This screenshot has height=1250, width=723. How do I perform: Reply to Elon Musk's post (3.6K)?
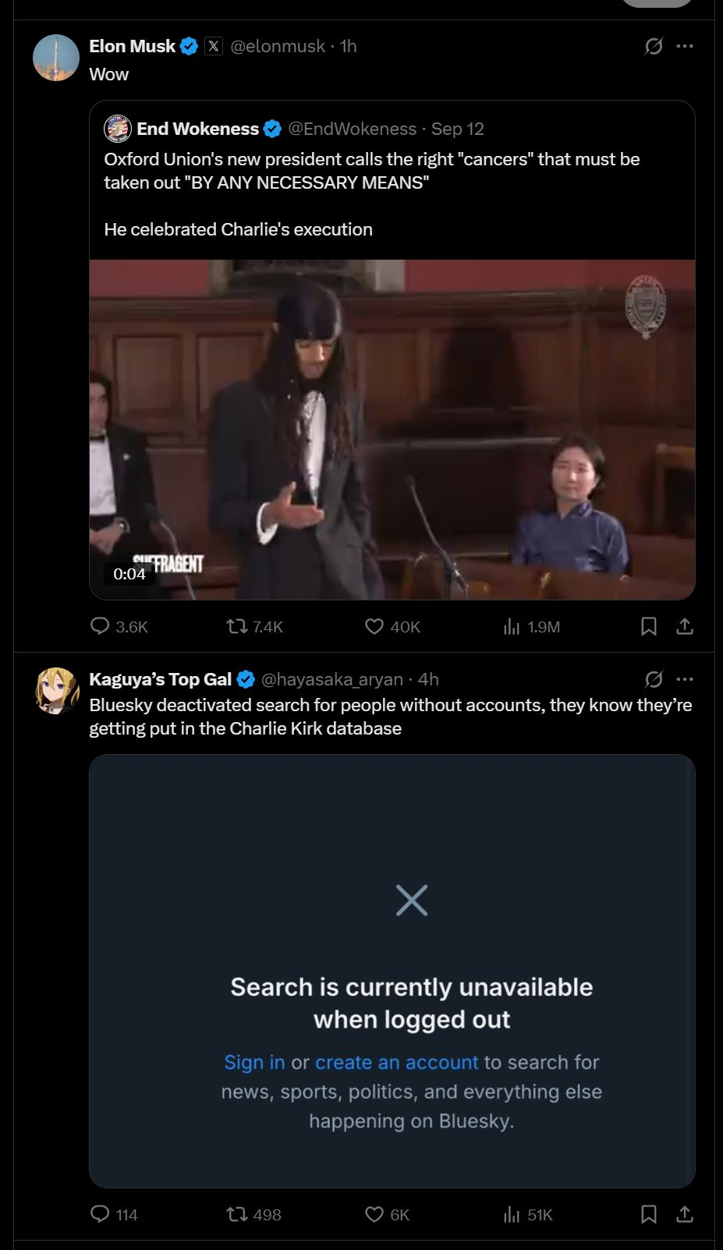pyautogui.click(x=119, y=626)
